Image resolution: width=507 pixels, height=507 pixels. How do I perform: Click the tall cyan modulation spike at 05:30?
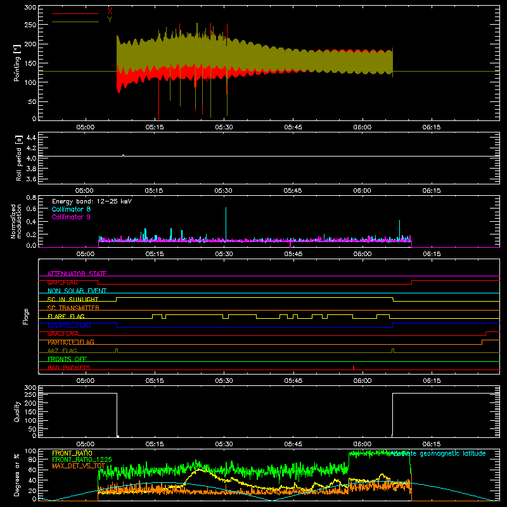[226, 224]
